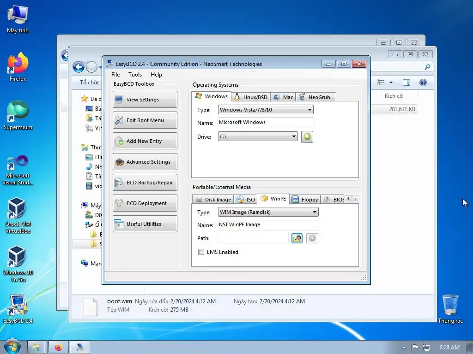Open the File menu
Viewport: 473px width, 354px height.
click(115, 75)
